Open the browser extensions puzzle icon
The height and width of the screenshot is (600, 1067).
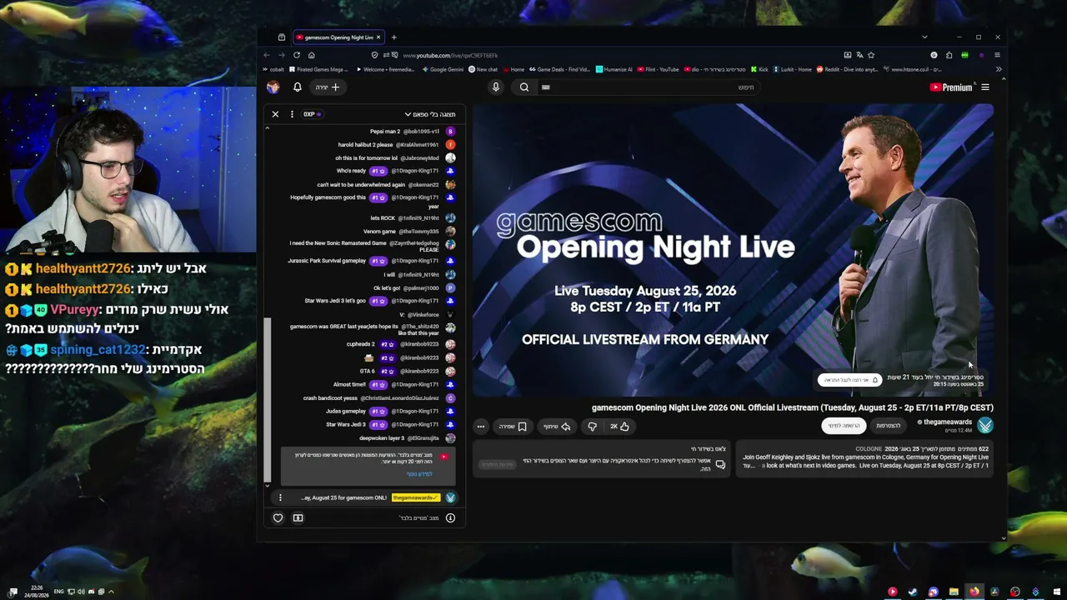point(949,55)
